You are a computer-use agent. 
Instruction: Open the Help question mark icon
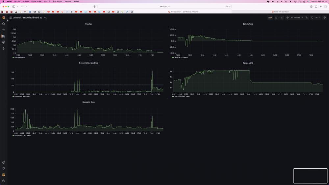[x=4, y=181]
